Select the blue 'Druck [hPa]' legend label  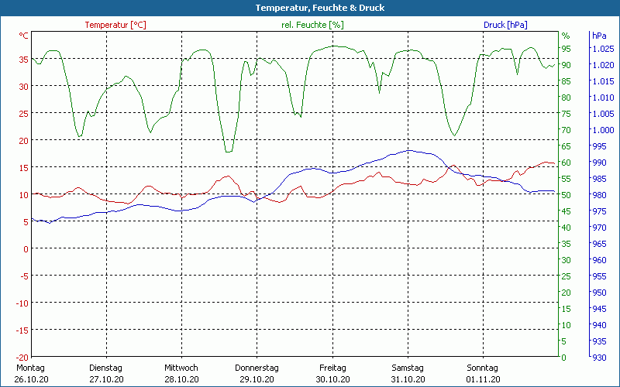pyautogui.click(x=505, y=25)
